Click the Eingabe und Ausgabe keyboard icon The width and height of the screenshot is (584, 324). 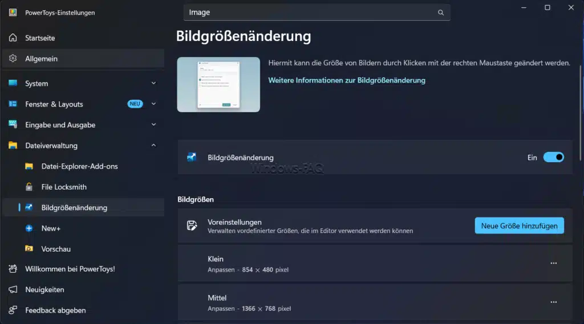(x=13, y=124)
